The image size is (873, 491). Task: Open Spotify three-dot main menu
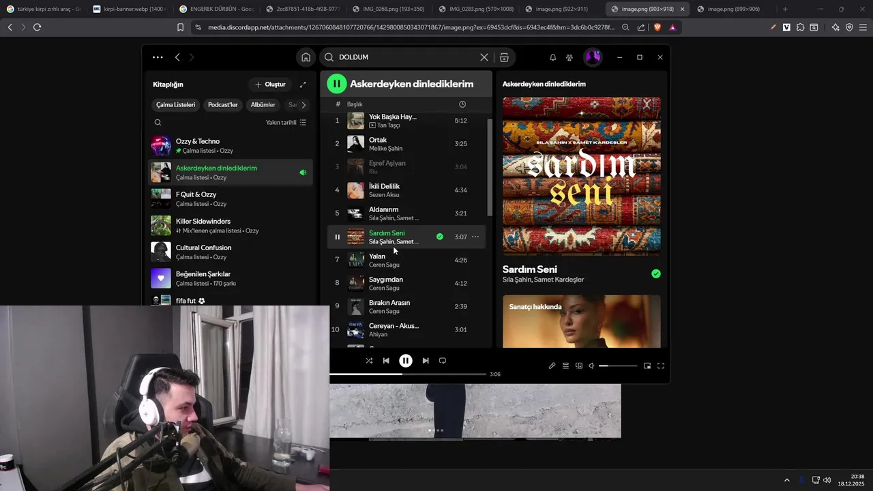tap(158, 57)
